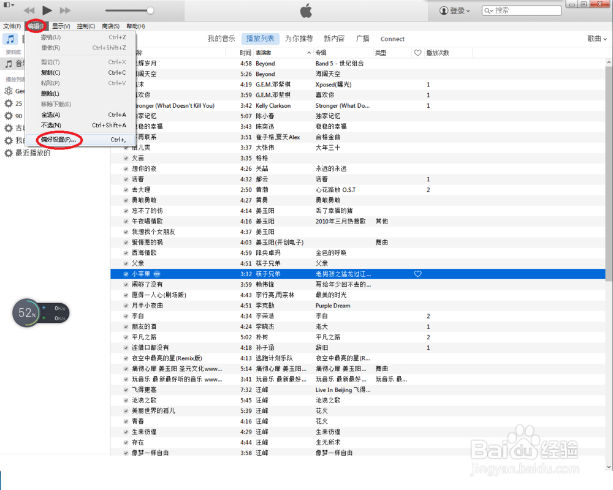Click the scrollbar up arrow
Image resolution: width=613 pixels, height=490 pixels.
609,62
